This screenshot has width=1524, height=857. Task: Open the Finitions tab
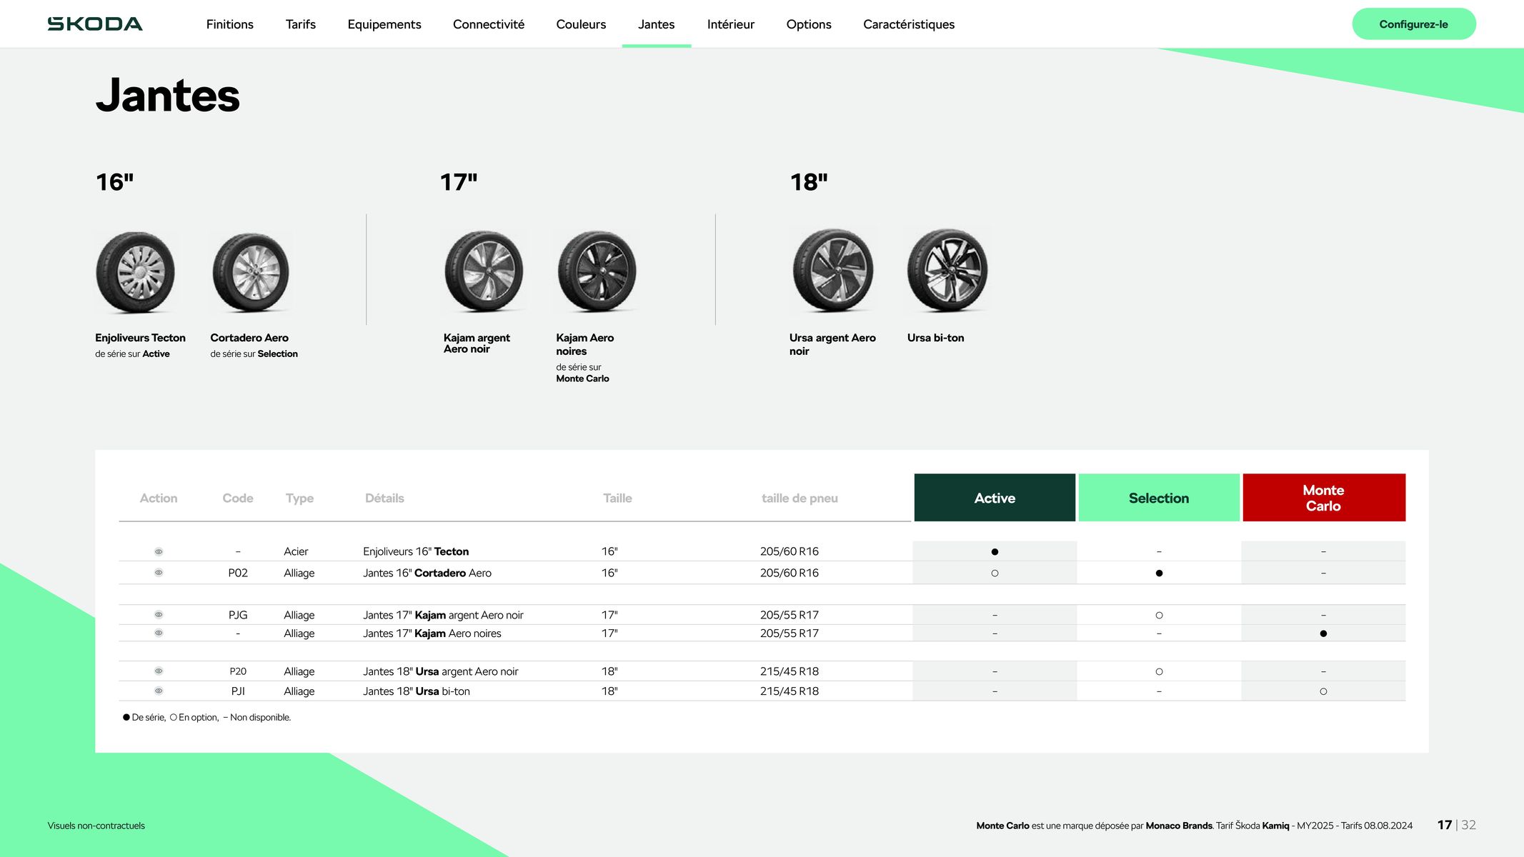[x=229, y=24]
